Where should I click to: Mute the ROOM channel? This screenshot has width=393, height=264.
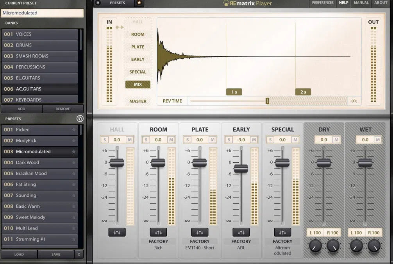[171, 139]
